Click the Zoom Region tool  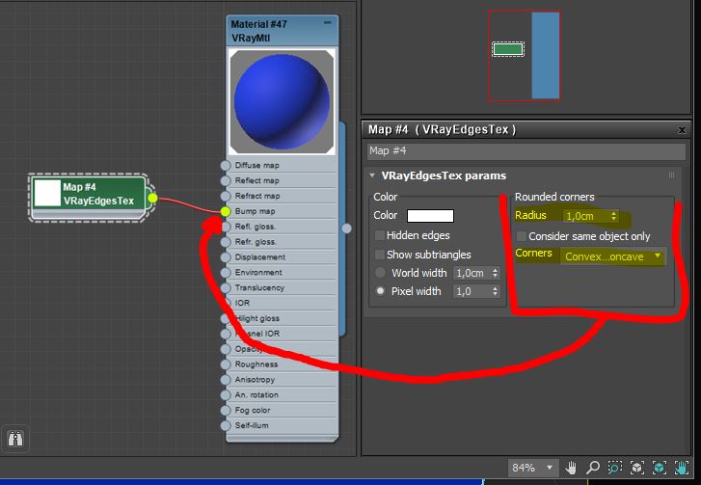coord(615,469)
